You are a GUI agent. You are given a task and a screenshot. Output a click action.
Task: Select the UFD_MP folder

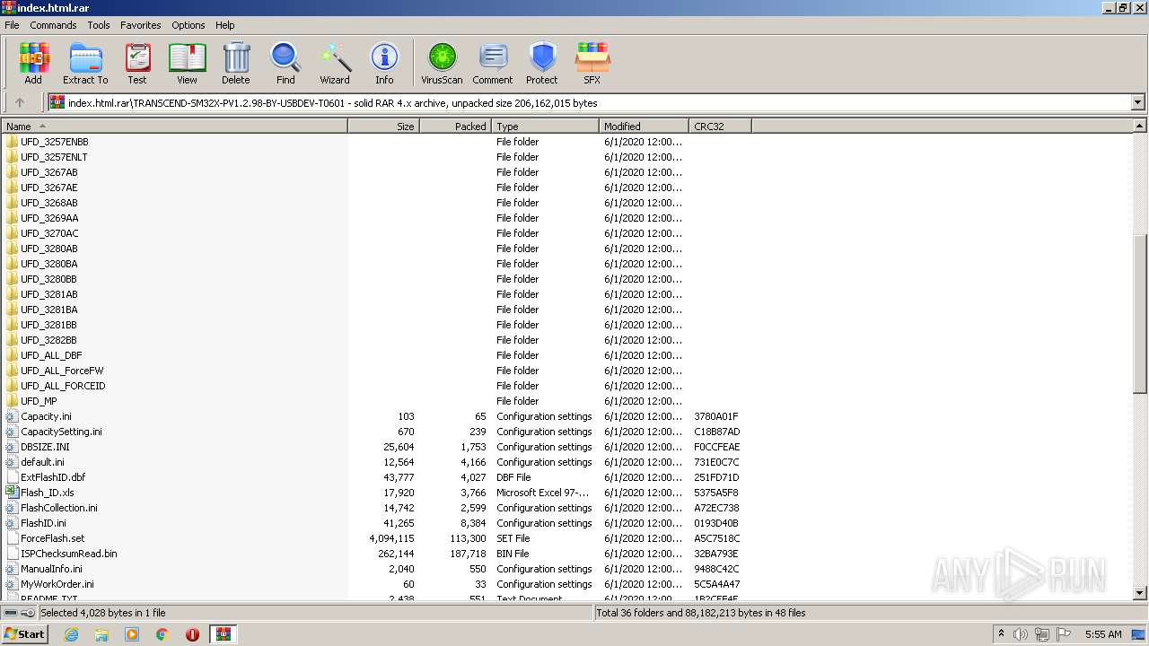coord(39,401)
